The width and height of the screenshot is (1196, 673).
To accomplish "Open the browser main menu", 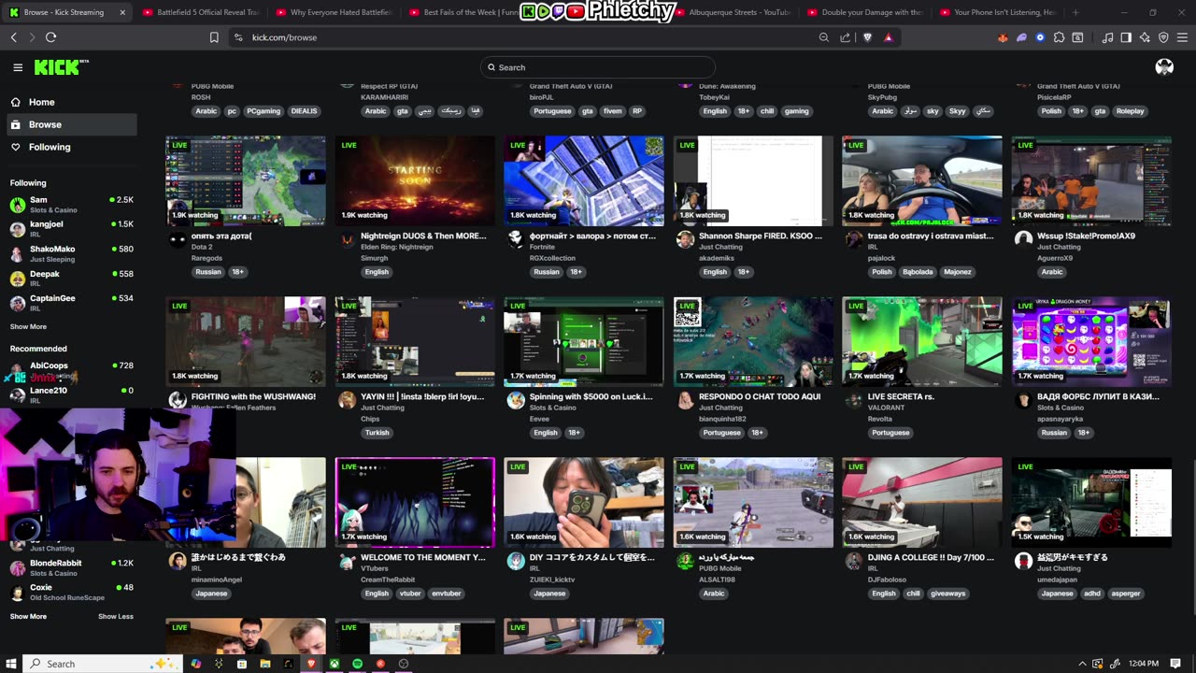I will coord(1182,37).
